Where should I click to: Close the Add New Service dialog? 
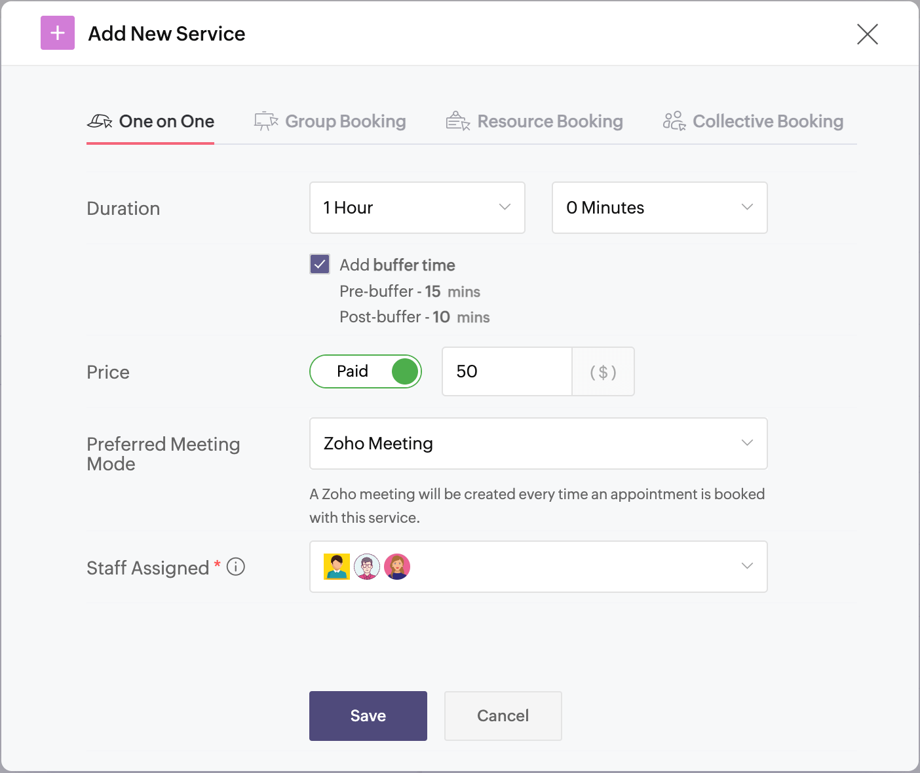pos(867,34)
